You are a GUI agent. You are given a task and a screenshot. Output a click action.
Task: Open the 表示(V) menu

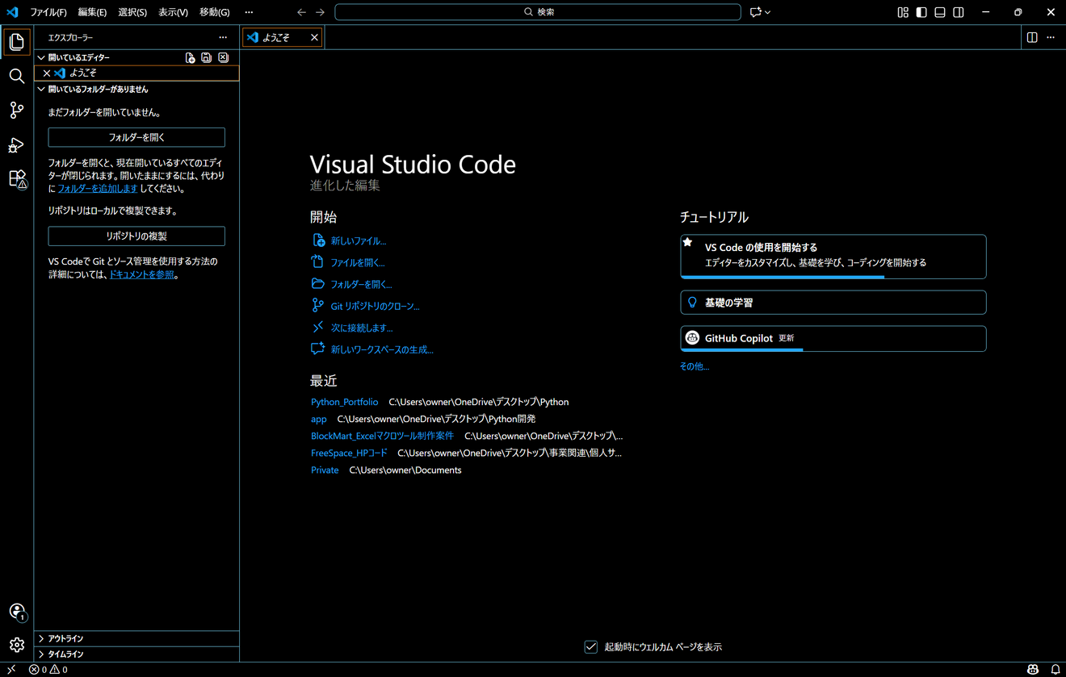point(173,12)
